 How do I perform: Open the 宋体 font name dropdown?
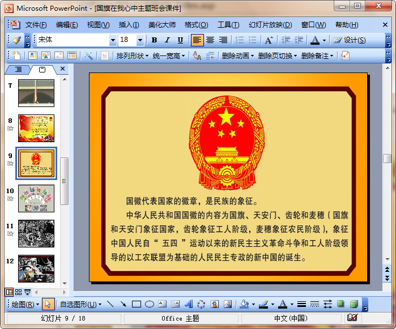(x=113, y=40)
